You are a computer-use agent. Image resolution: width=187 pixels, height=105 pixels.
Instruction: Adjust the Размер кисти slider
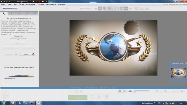[x=18, y=38]
